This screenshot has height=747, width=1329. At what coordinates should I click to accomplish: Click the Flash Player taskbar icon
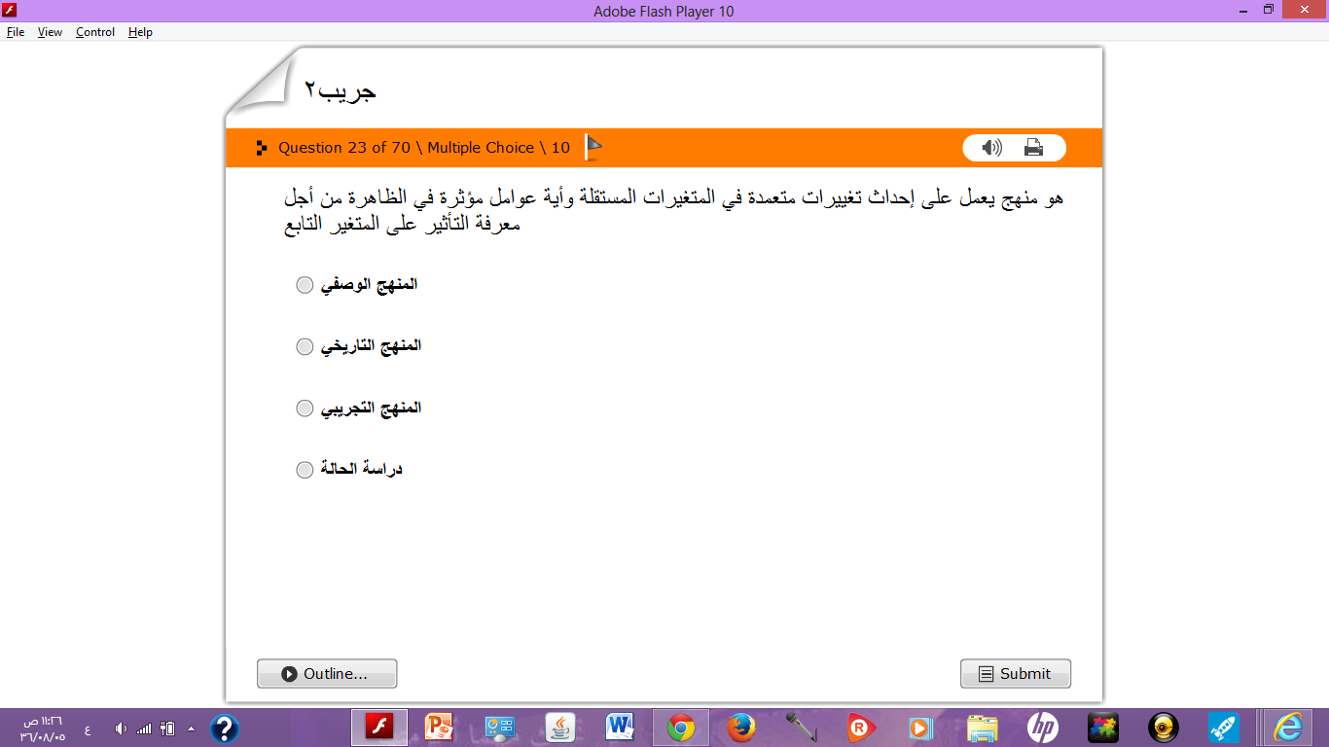point(379,728)
